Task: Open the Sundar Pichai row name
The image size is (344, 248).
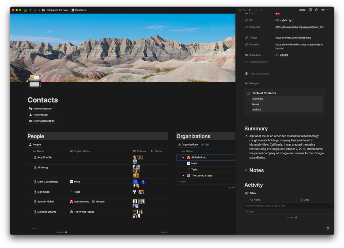Action: tap(46, 202)
